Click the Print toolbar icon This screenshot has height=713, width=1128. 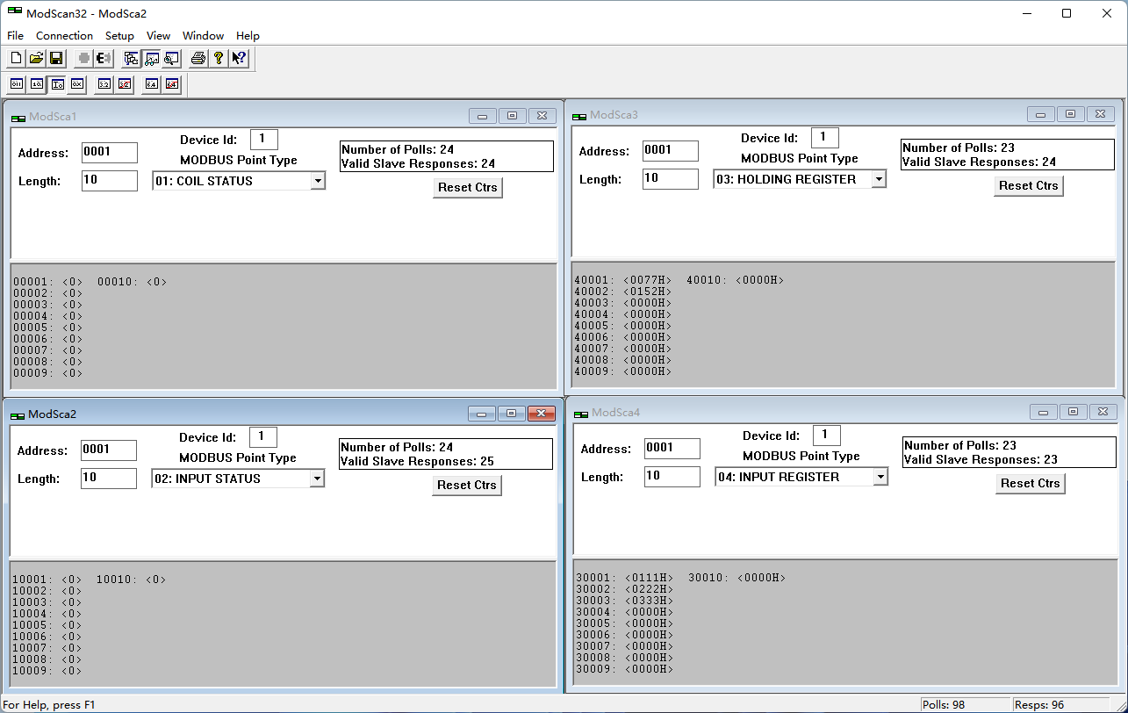click(x=198, y=59)
